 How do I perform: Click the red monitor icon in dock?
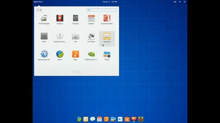tap(134, 119)
